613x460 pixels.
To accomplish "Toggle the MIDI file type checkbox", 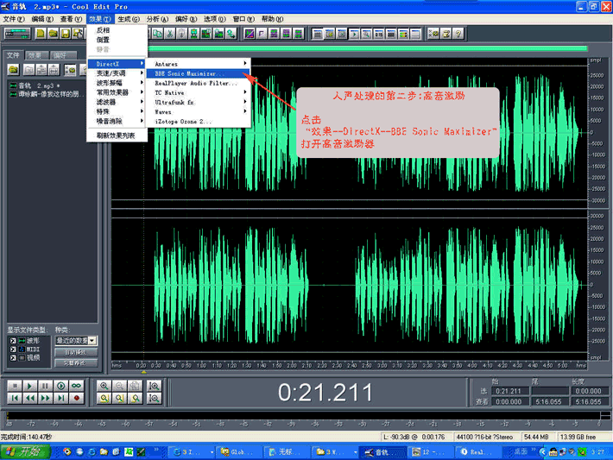I will click(x=12, y=349).
